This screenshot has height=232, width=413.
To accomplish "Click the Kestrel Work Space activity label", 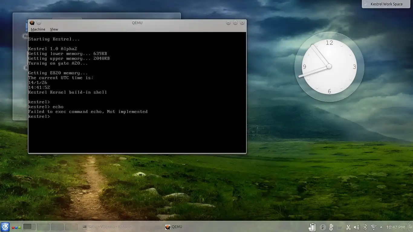I will [386, 4].
